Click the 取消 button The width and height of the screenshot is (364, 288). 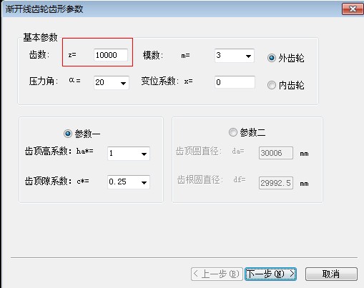tap(331, 274)
